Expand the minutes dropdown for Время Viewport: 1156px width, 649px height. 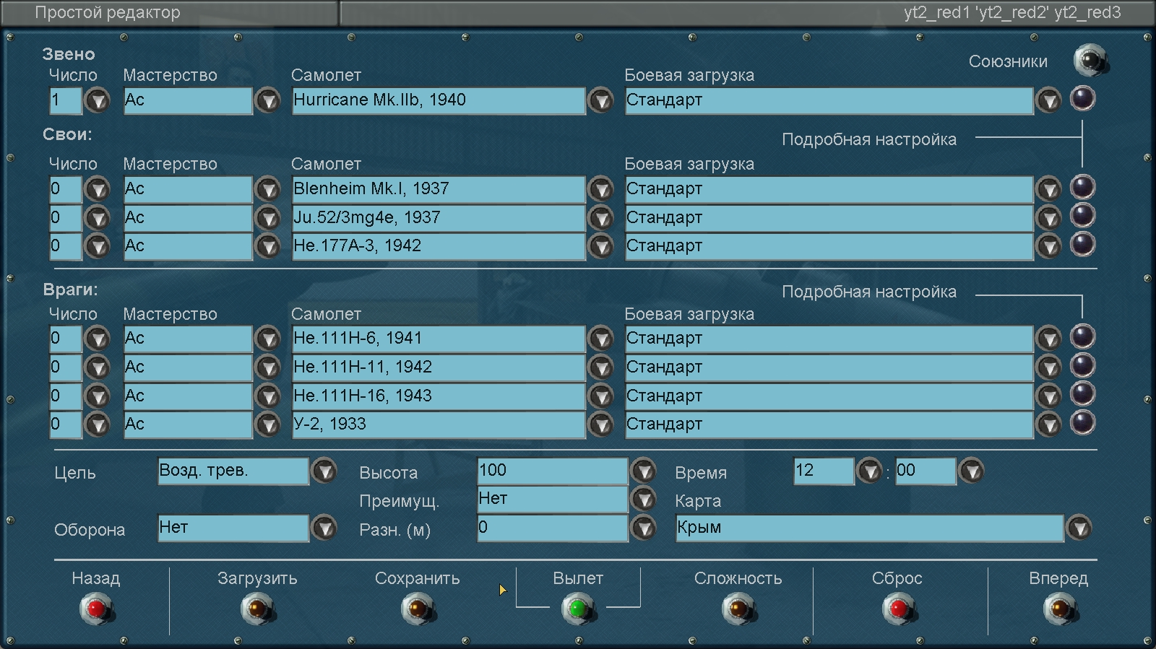(x=971, y=471)
